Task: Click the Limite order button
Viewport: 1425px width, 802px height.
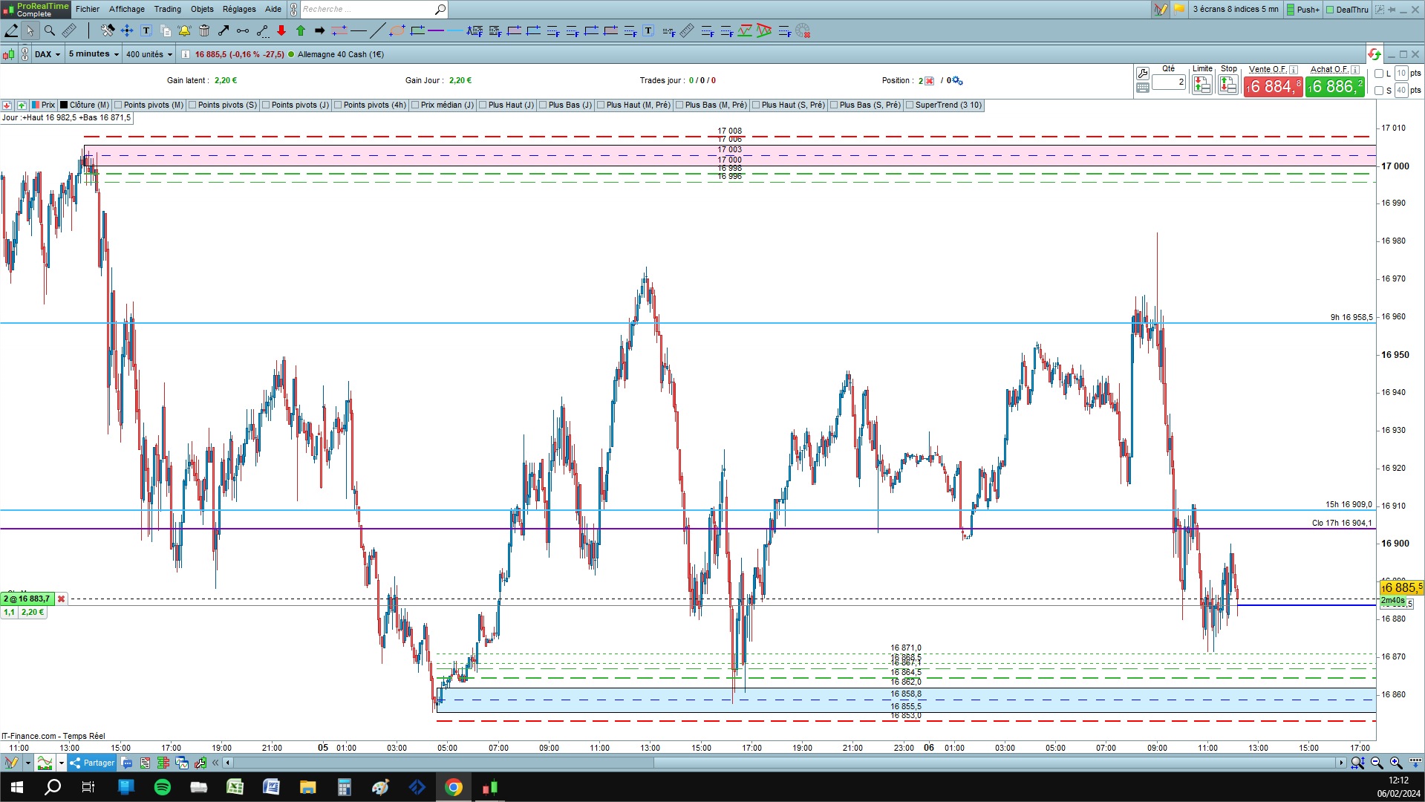Action: pos(1202,85)
